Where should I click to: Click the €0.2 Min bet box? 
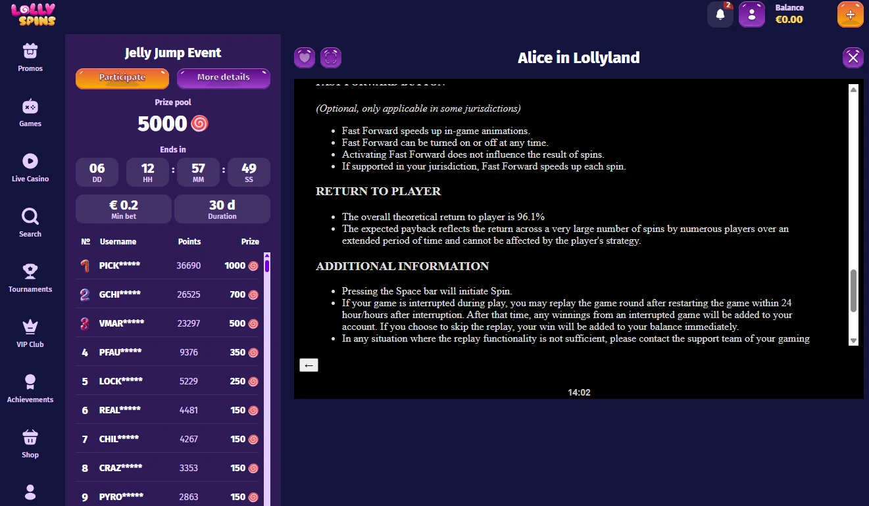coord(124,209)
